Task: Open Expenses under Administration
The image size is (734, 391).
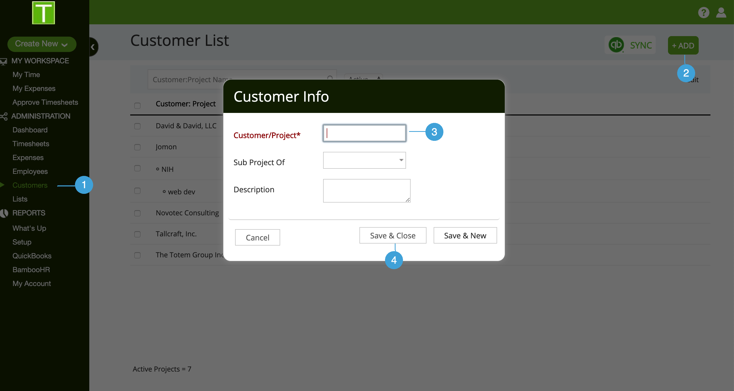Action: click(x=28, y=158)
